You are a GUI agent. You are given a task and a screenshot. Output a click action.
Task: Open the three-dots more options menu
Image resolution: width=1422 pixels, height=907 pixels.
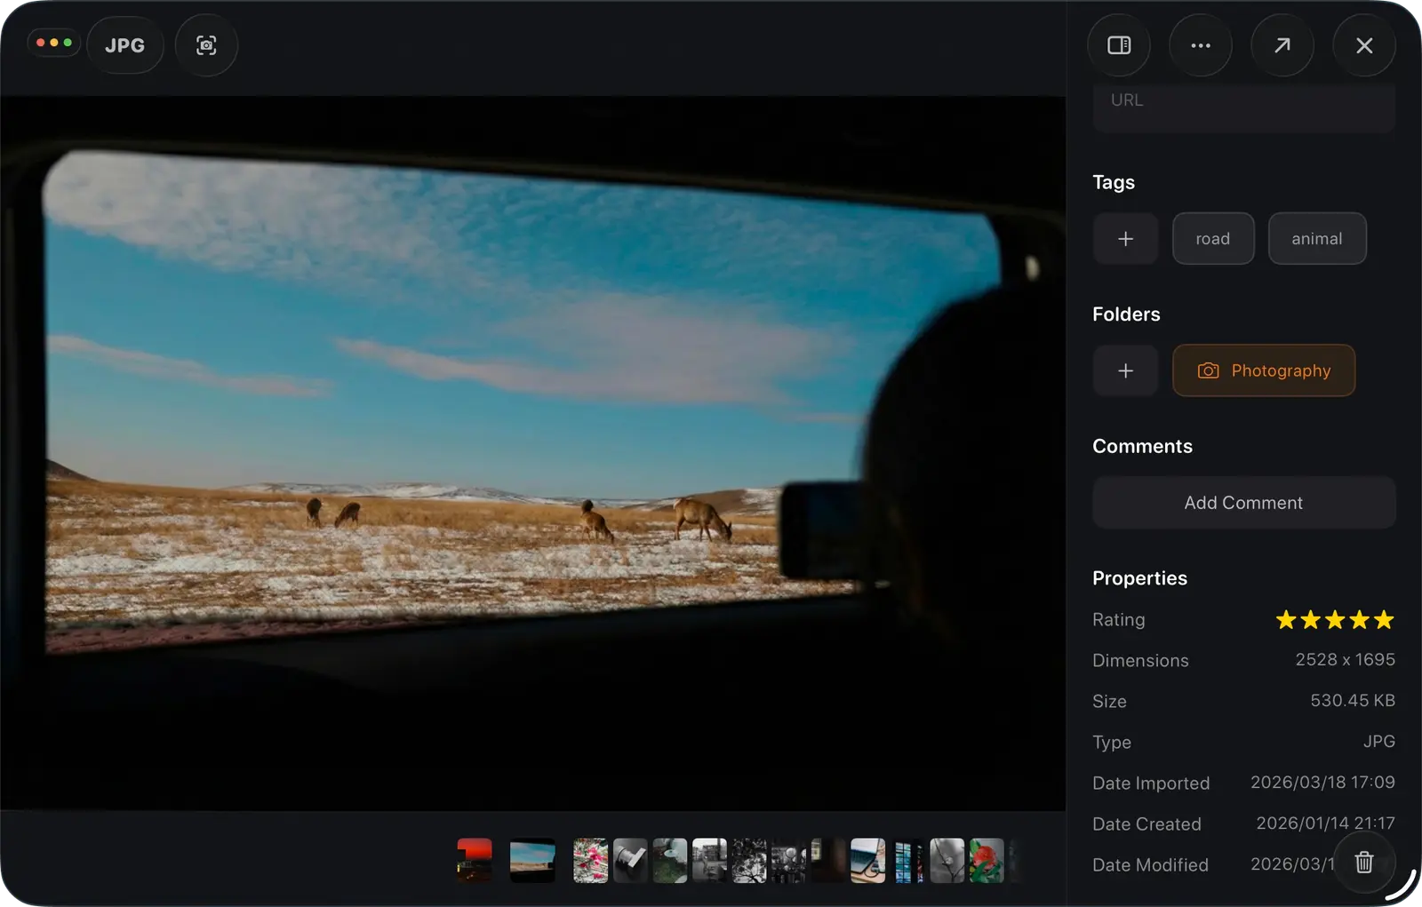pos(1201,45)
